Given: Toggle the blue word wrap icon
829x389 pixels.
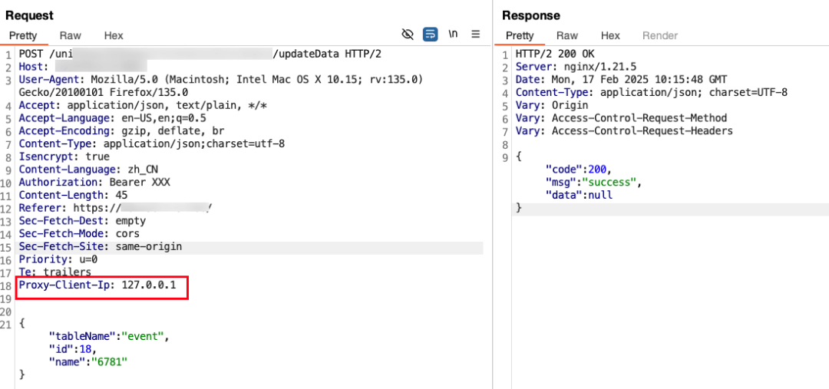Looking at the screenshot, I should click(x=430, y=35).
